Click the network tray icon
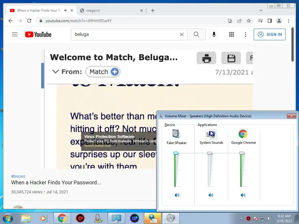The width and height of the screenshot is (299, 224). click(263, 218)
